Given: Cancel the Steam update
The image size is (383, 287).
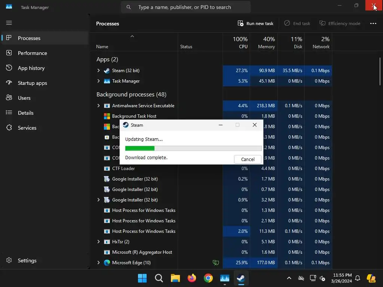Looking at the screenshot, I should tap(248, 159).
